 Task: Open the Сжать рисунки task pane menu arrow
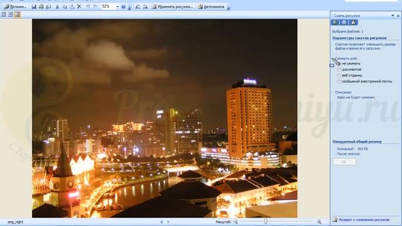coord(393,16)
